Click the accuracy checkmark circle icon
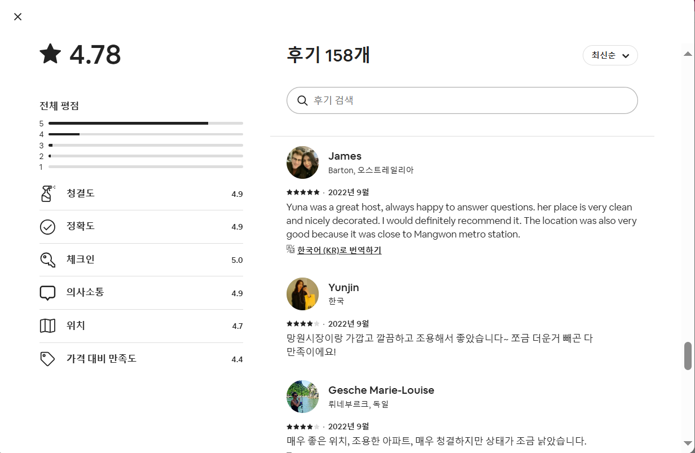Image resolution: width=695 pixels, height=453 pixels. pos(47,227)
